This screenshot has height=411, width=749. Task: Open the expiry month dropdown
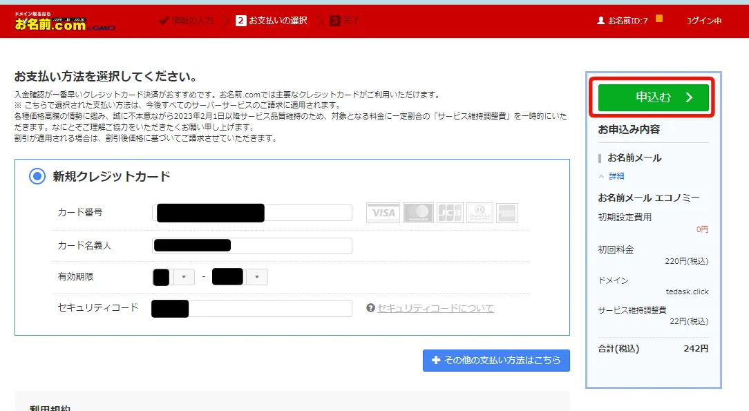coord(183,277)
